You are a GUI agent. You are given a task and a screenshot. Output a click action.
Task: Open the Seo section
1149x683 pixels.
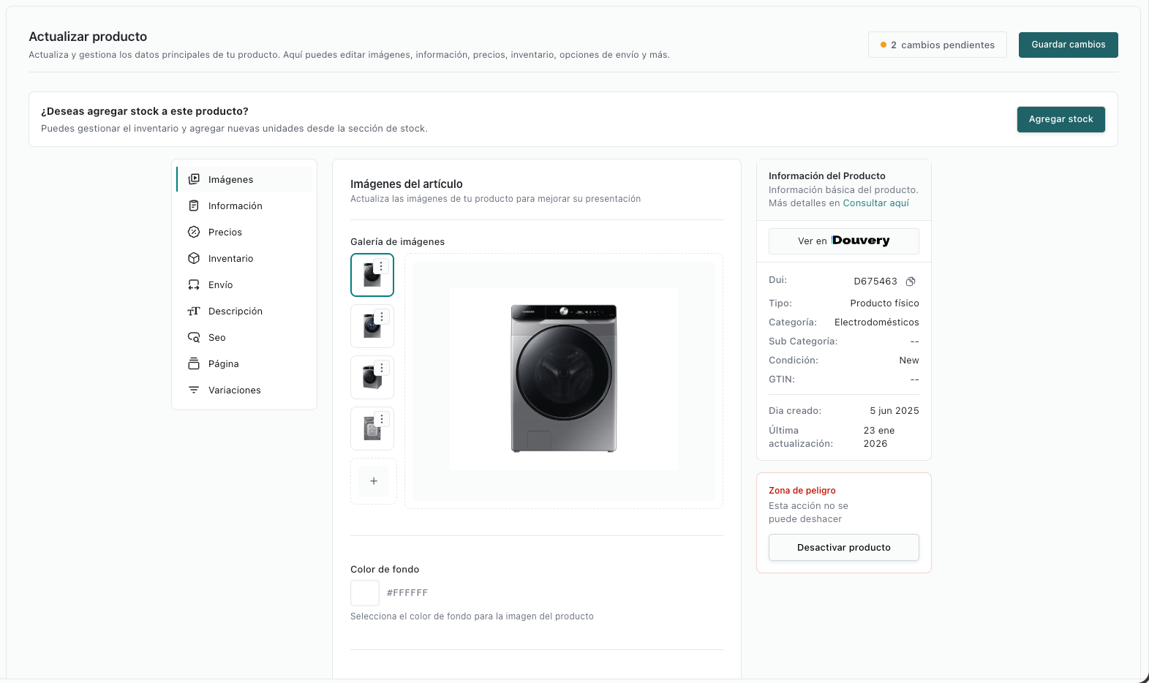pyautogui.click(x=244, y=337)
